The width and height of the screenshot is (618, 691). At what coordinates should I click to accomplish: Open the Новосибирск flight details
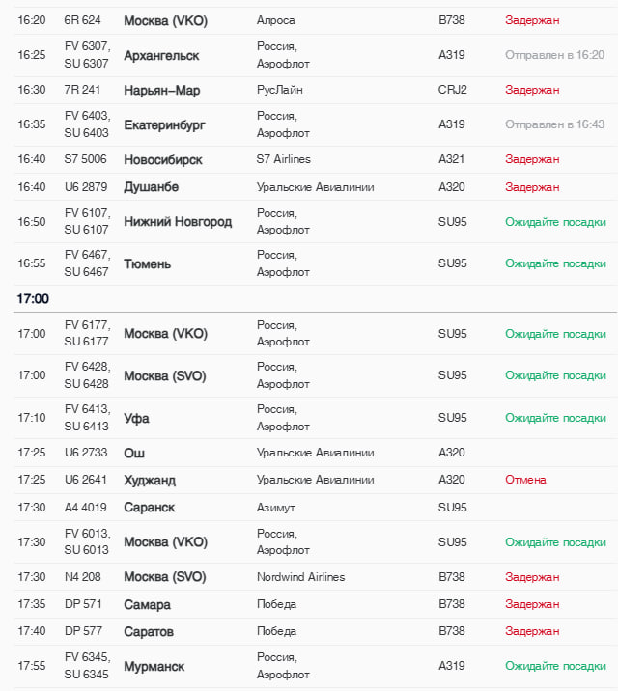(x=163, y=159)
